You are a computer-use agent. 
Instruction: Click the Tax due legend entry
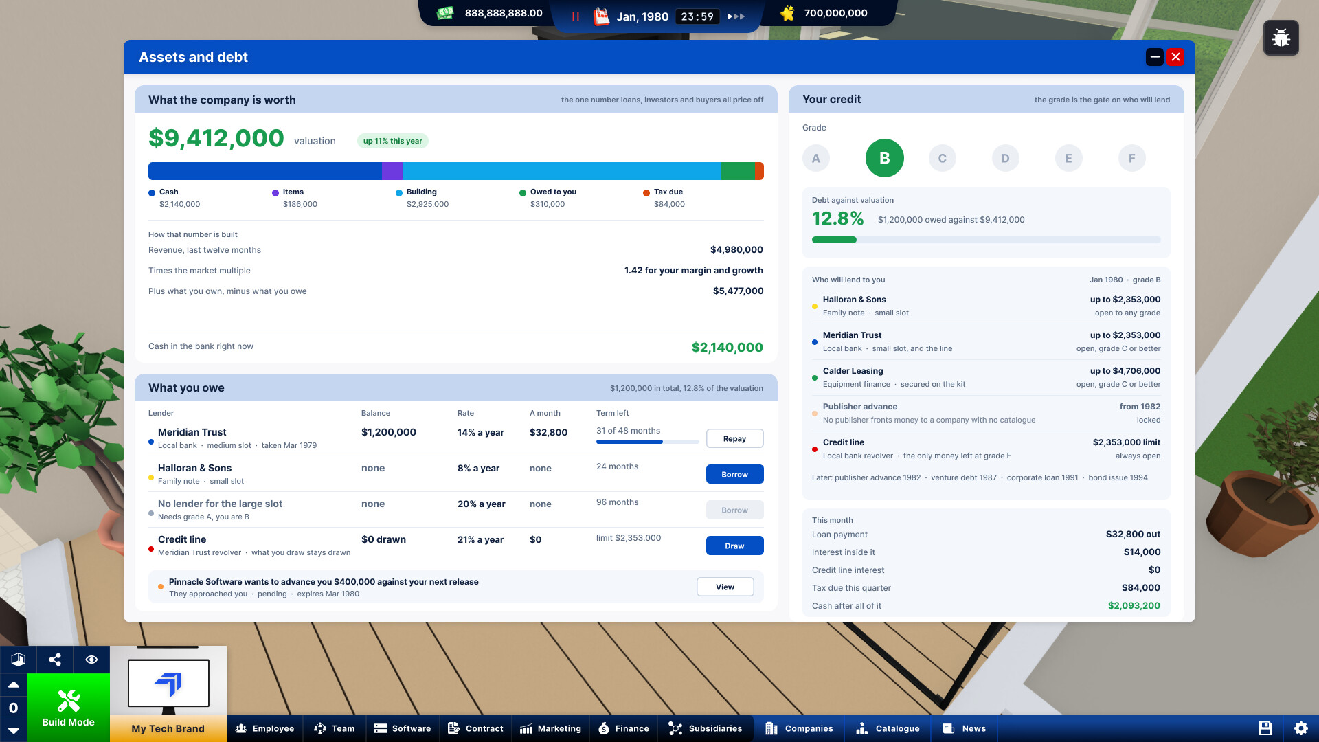click(663, 198)
